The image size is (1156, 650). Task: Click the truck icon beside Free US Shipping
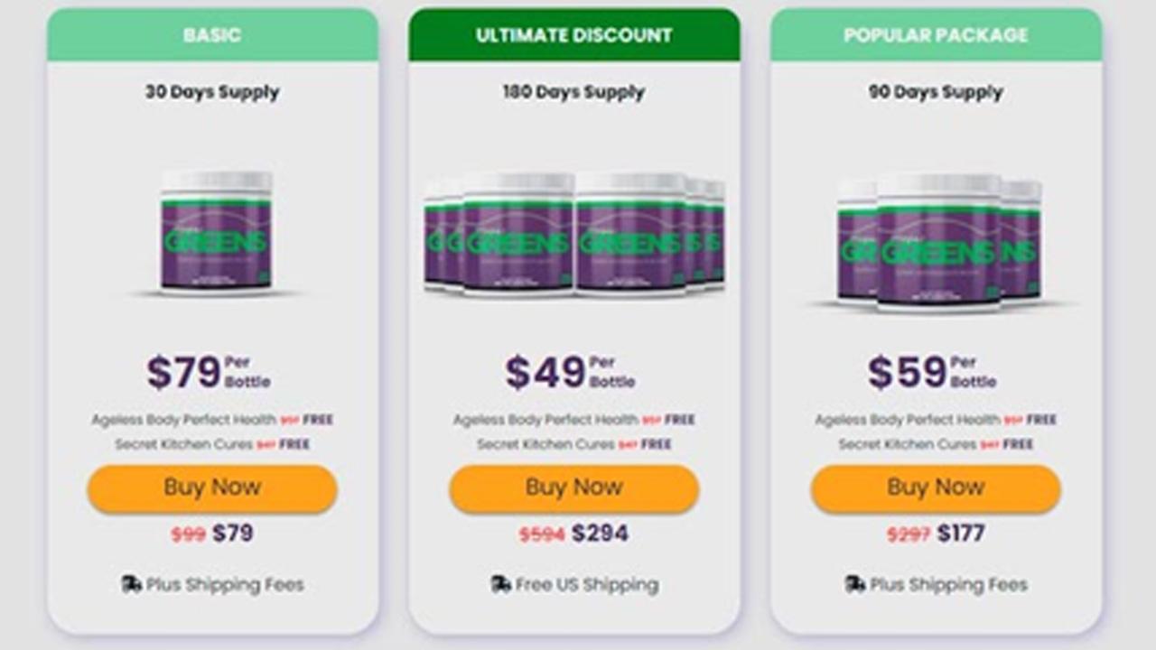click(x=500, y=584)
